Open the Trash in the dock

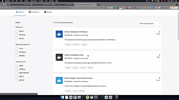pos(116,97)
